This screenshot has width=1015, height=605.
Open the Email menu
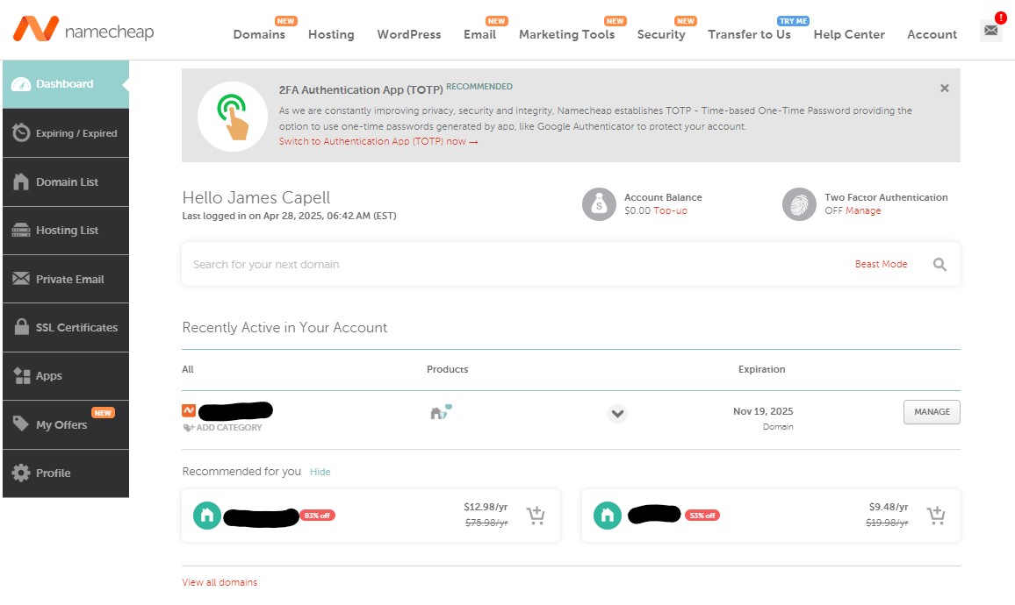[479, 34]
